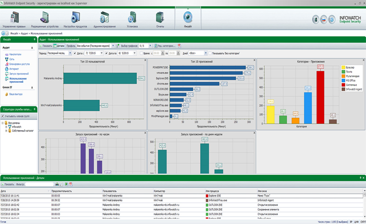This screenshot has width=366, height=224.
Task: Click the red Системные legend swatch
Action: [x=344, y=85]
